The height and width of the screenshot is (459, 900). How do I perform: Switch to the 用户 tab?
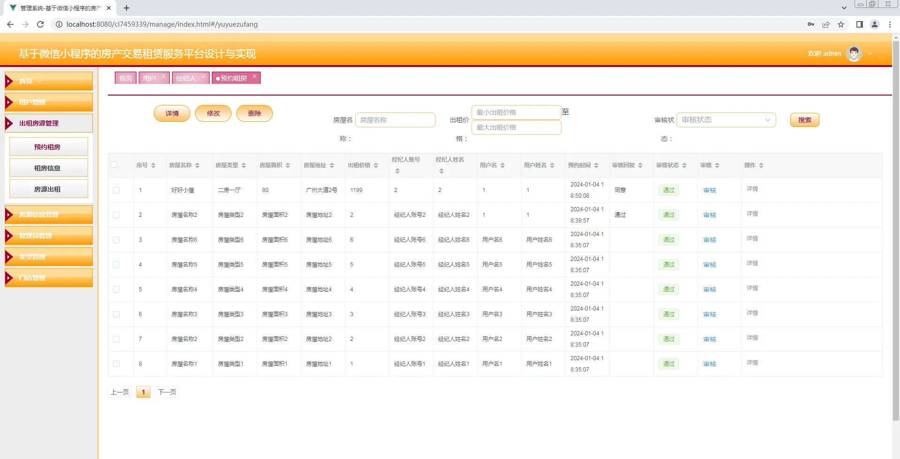point(149,78)
